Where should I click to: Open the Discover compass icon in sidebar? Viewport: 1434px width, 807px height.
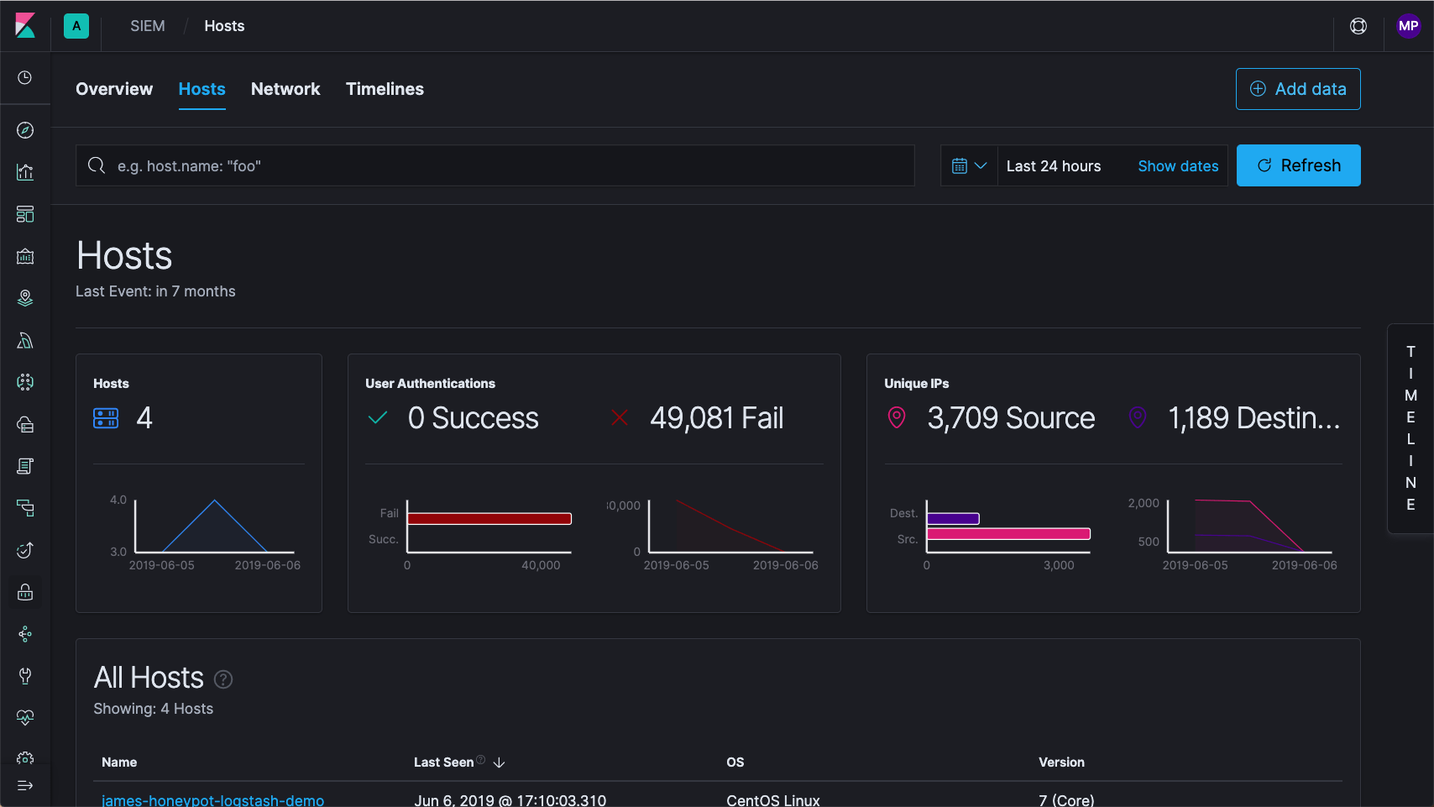tap(25, 130)
